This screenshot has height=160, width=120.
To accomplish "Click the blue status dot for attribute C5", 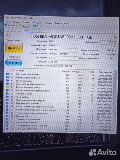I will coord(7,122).
